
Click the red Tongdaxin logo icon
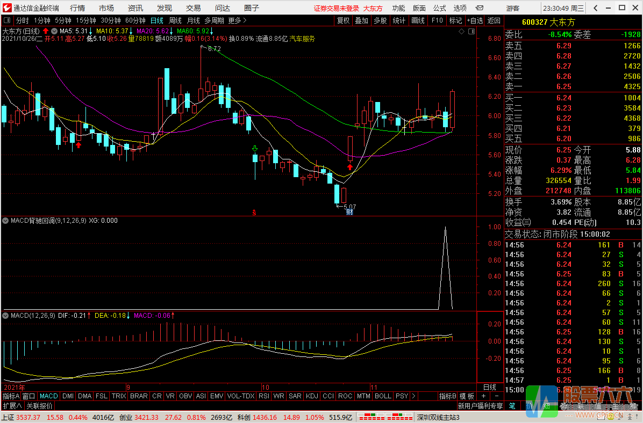point(7,8)
